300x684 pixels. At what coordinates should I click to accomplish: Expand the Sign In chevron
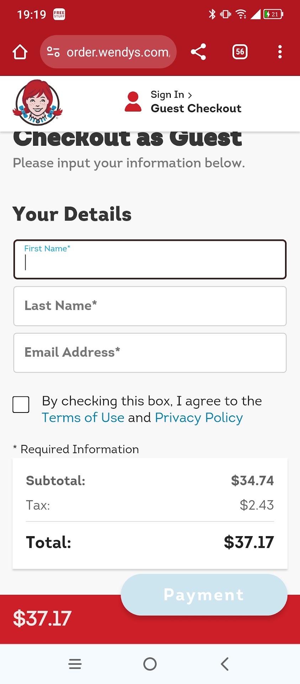pos(190,95)
